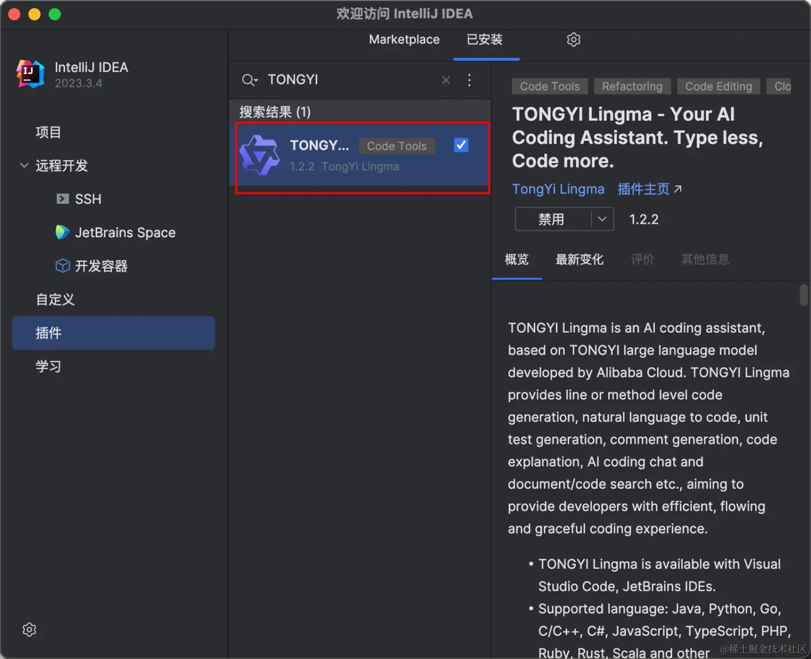Open the 概览 tab
811x659 pixels.
coord(517,259)
